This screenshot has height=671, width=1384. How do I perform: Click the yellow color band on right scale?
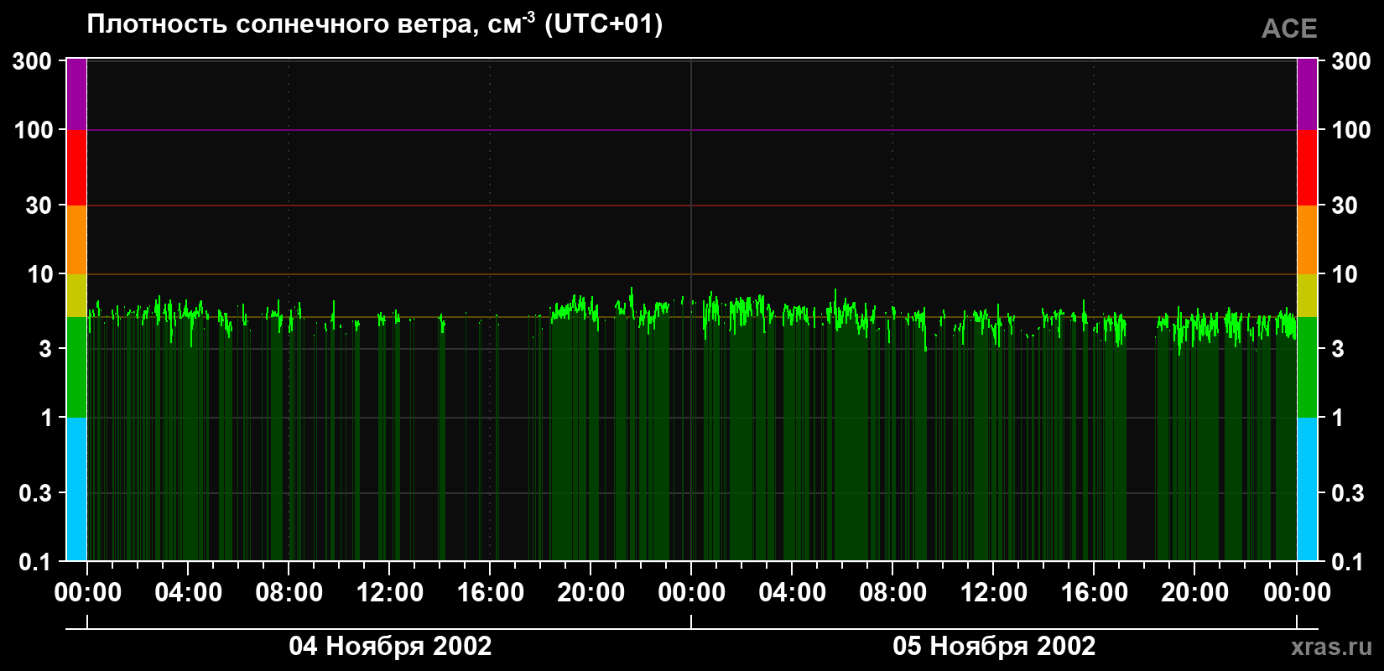click(x=1307, y=295)
